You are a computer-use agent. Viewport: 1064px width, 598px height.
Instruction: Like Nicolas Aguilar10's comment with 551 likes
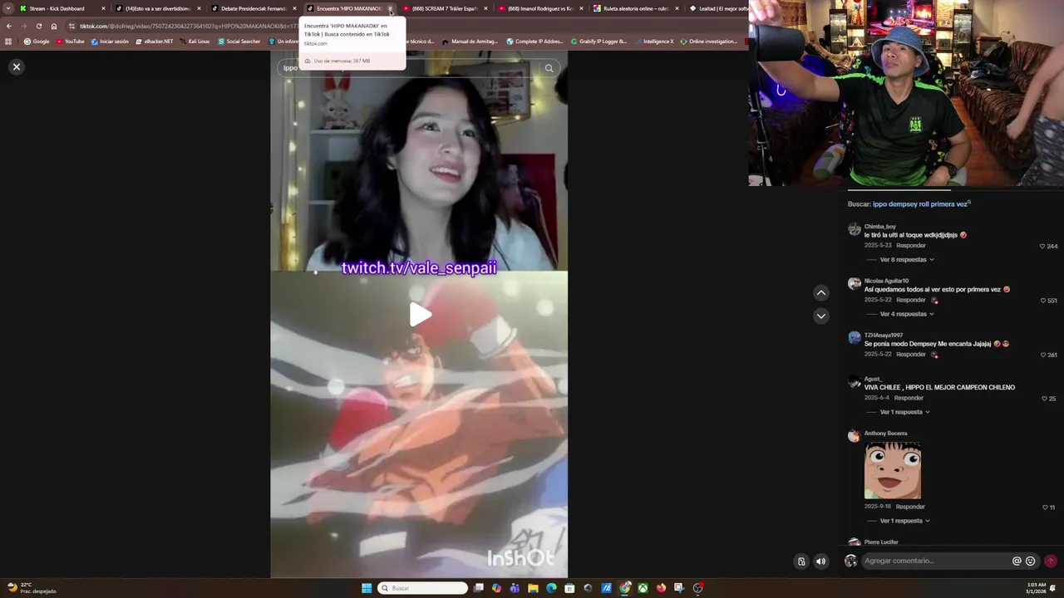point(1042,300)
